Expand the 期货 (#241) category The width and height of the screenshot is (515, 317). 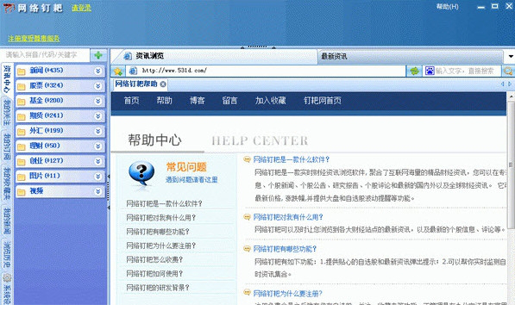click(x=97, y=116)
